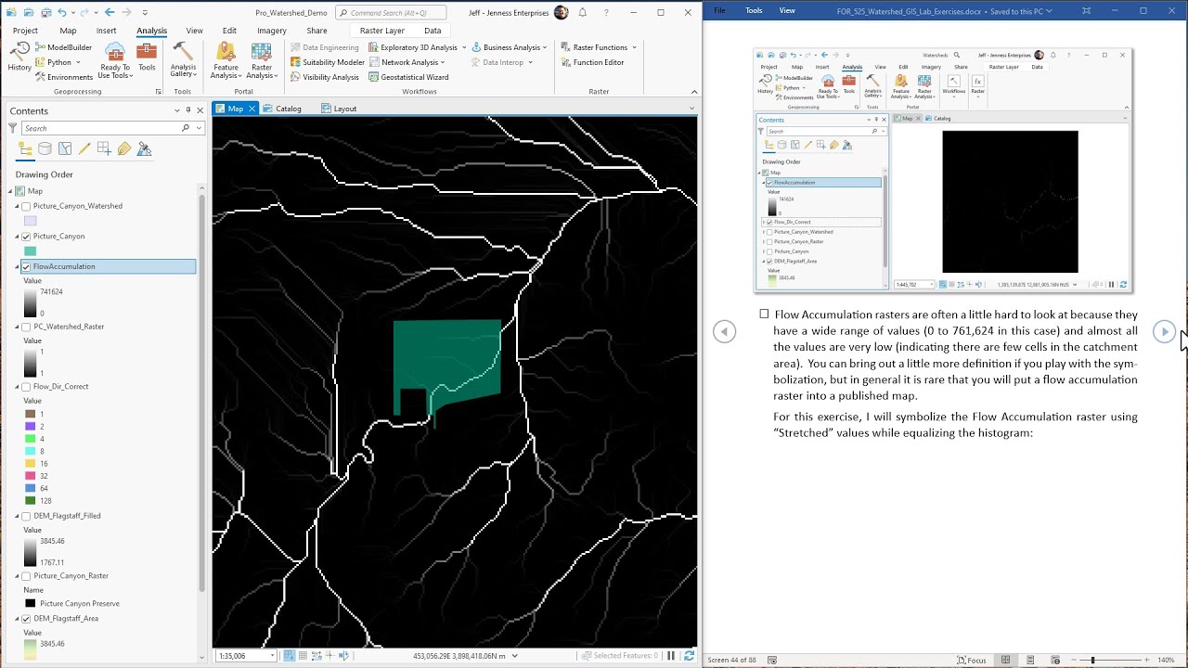Select List By Labeling tag icon
This screenshot has height=668, width=1188.
pos(123,148)
